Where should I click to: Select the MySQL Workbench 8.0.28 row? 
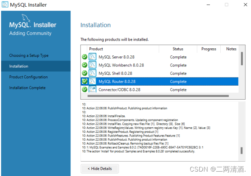tap(160, 65)
